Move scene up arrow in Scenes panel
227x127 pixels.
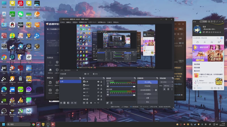coord(72,103)
